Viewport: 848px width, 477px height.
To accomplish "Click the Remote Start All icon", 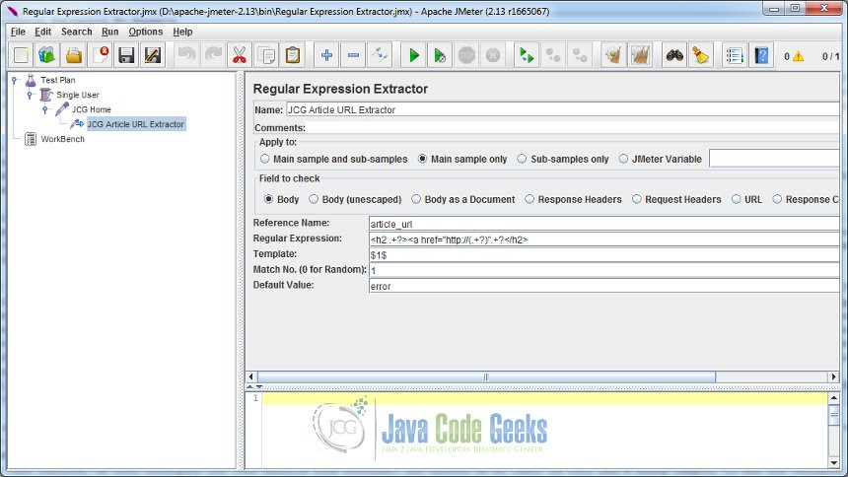I will [527, 55].
